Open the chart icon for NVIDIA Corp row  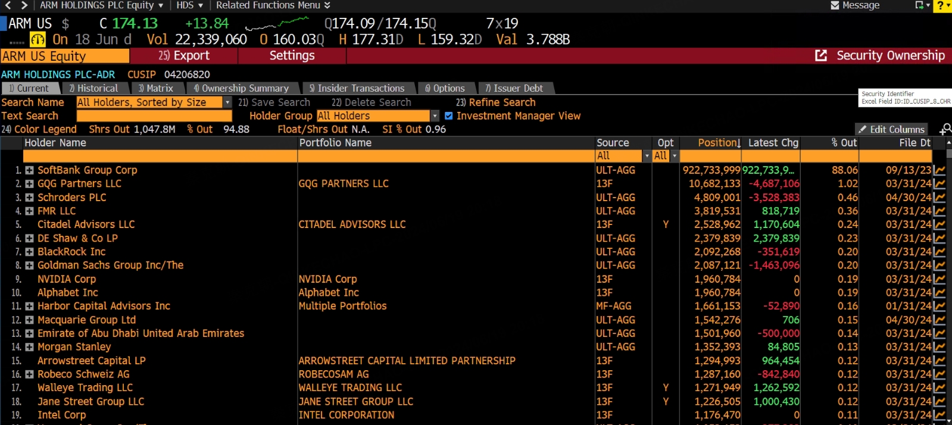pyautogui.click(x=939, y=279)
